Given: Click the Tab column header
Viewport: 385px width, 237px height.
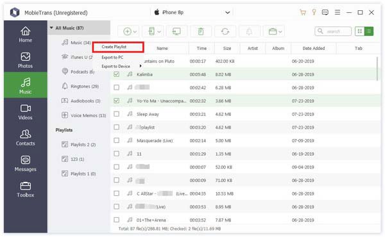Looking at the screenshot, I should [358, 48].
